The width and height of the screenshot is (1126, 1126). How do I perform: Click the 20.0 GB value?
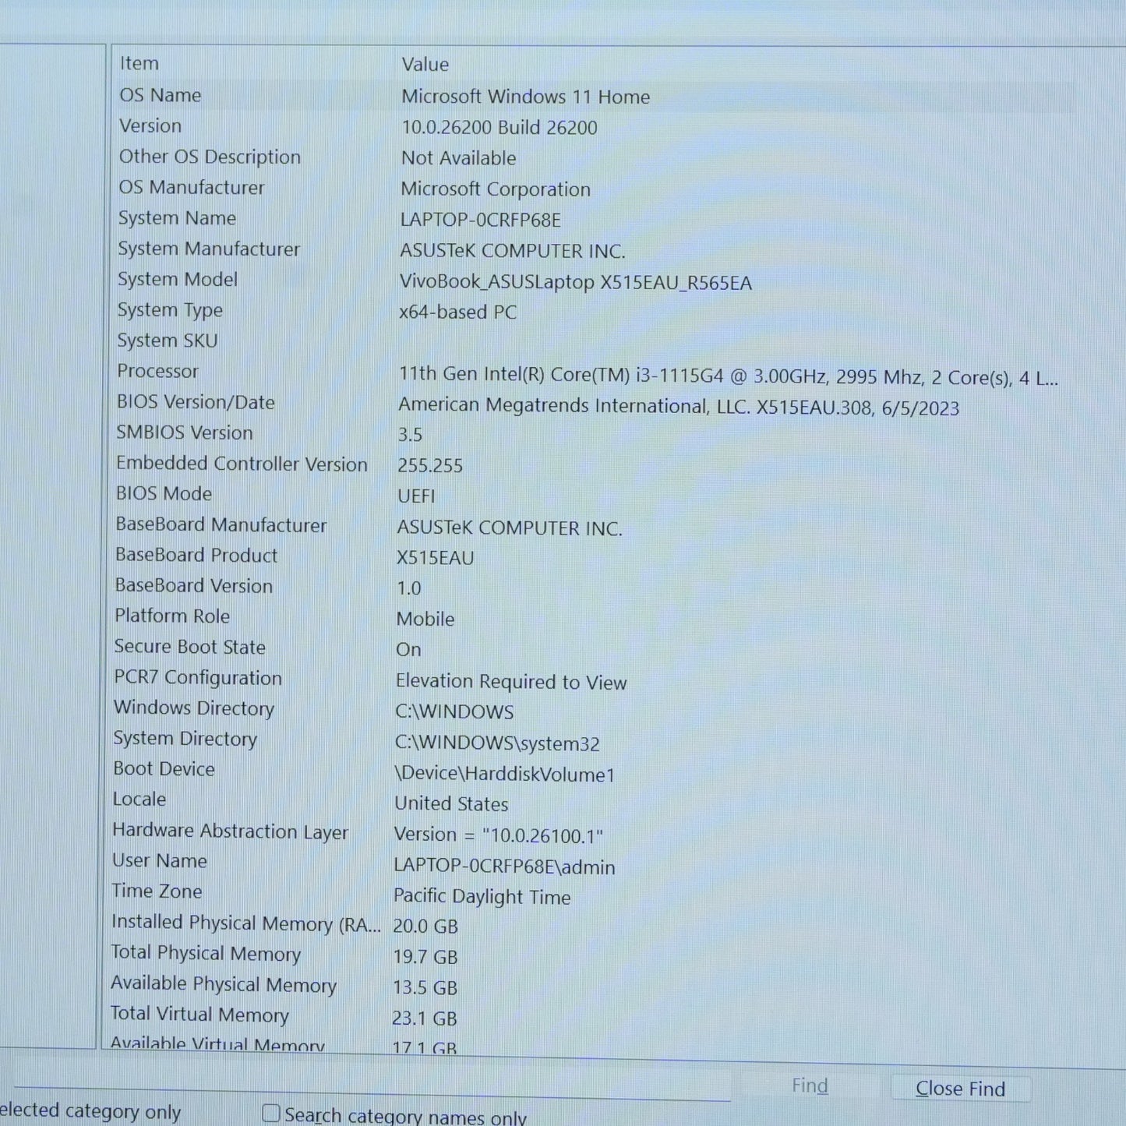point(425,927)
